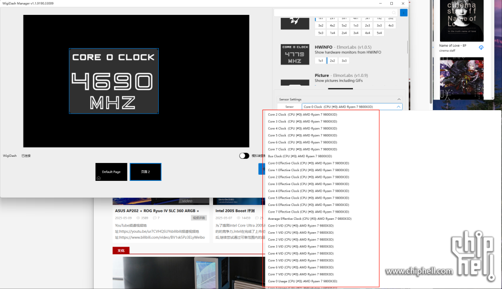The image size is (502, 289).
Task: Open the blue three-dot menu button beside search
Action: (404, 12)
